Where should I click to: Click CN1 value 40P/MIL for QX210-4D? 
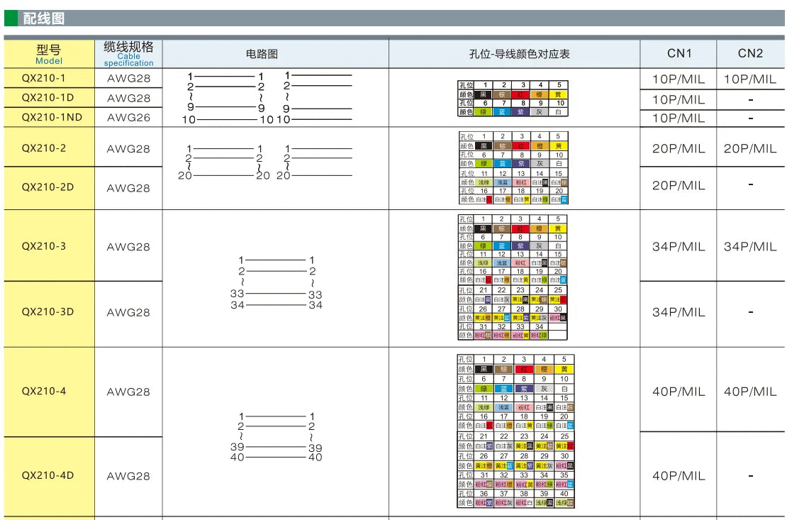click(679, 475)
